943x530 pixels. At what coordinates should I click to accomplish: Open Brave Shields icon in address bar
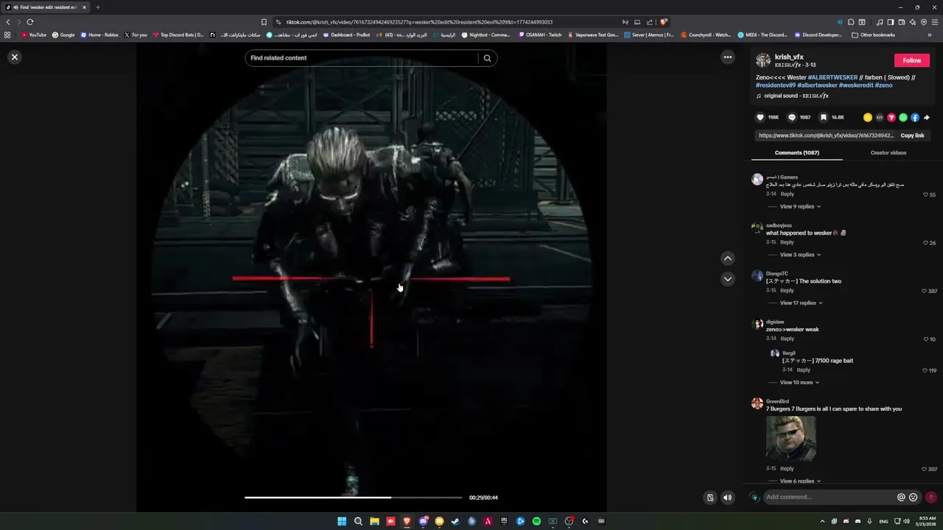tap(664, 22)
